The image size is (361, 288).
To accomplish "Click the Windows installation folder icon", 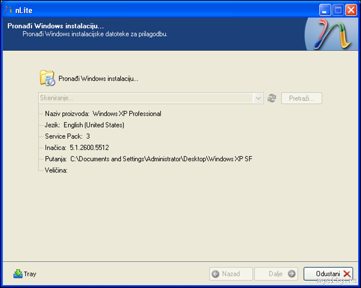I will (x=47, y=78).
